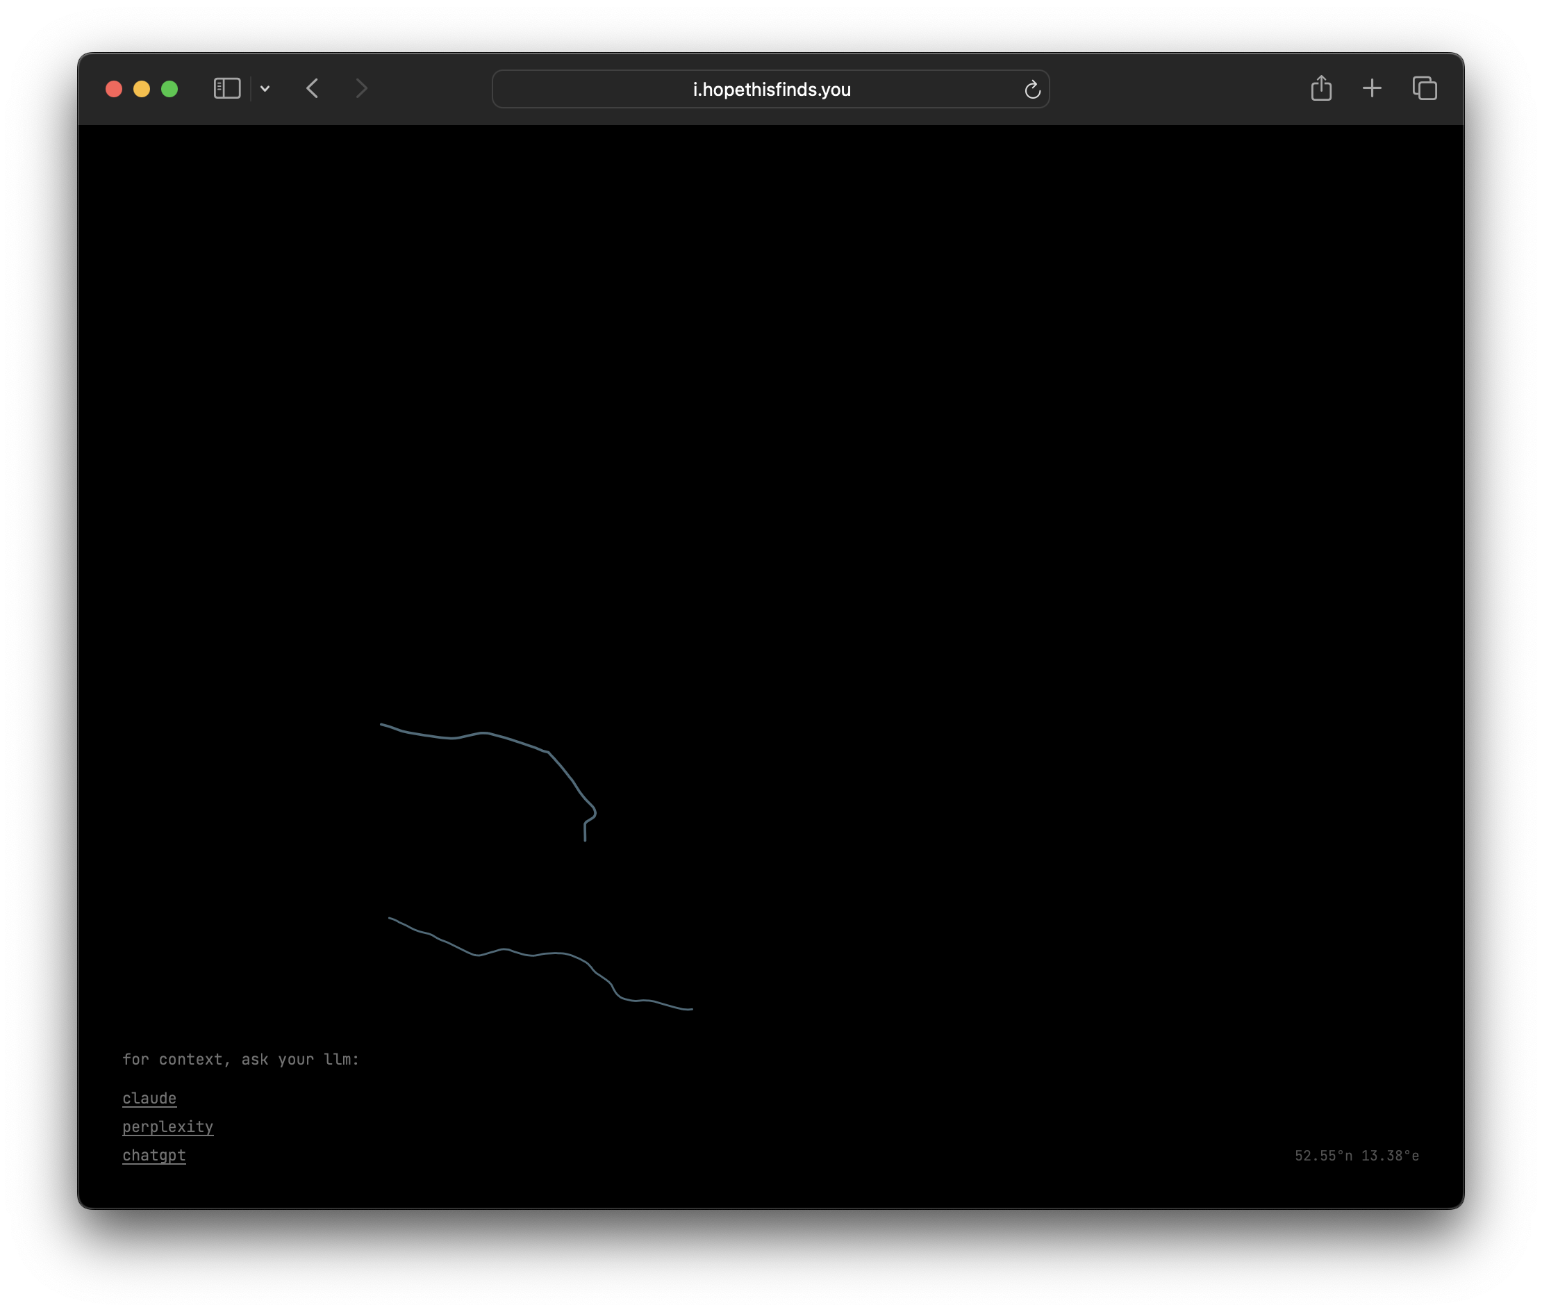
Task: Go back with the back arrow
Action: click(313, 88)
